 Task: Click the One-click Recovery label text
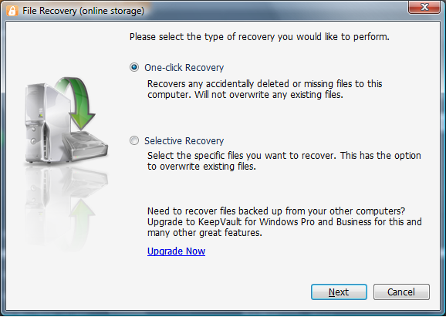point(184,68)
